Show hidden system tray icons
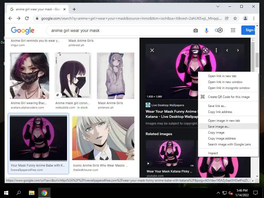Screen dimensions: 264x198 [218, 193]
